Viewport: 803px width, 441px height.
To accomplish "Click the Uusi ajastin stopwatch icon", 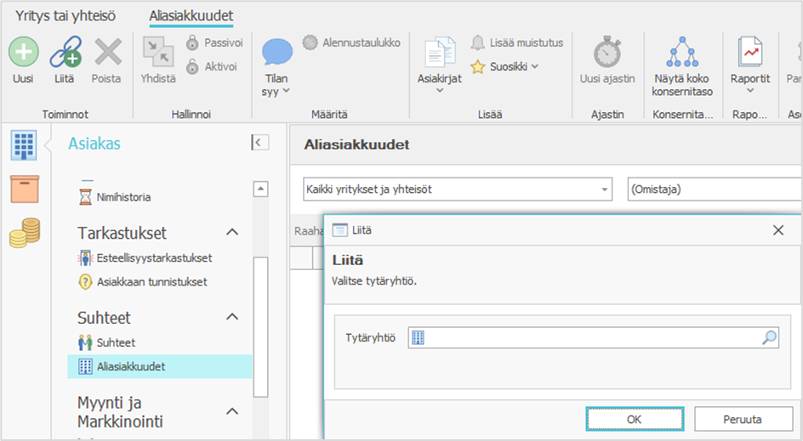I will pyautogui.click(x=607, y=53).
